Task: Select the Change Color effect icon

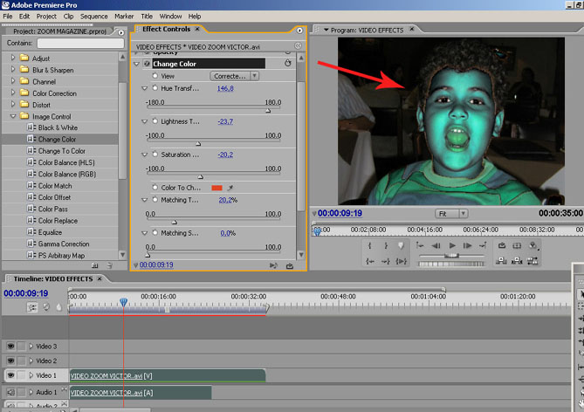Action: click(31, 140)
